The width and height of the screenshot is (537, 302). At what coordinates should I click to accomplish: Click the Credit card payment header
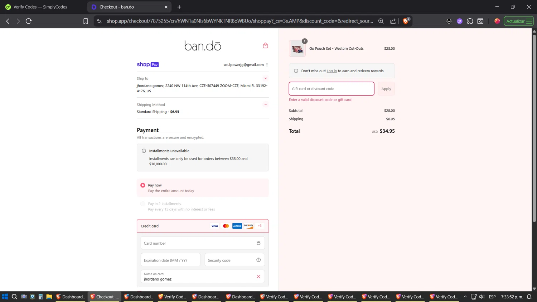[x=203, y=226]
